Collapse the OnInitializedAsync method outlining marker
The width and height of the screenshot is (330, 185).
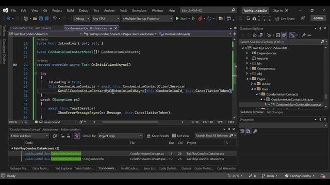(36, 65)
